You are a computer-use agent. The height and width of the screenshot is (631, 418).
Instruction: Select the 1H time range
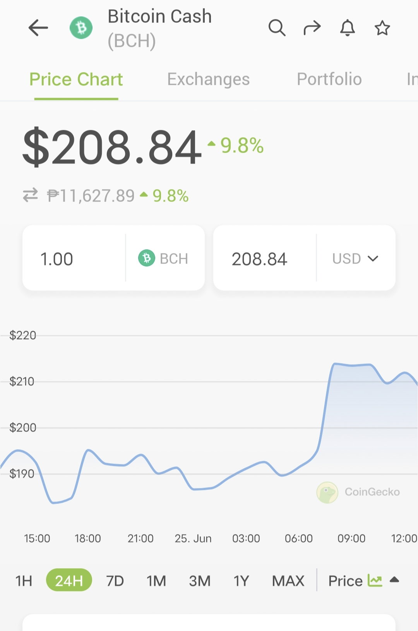click(x=24, y=581)
